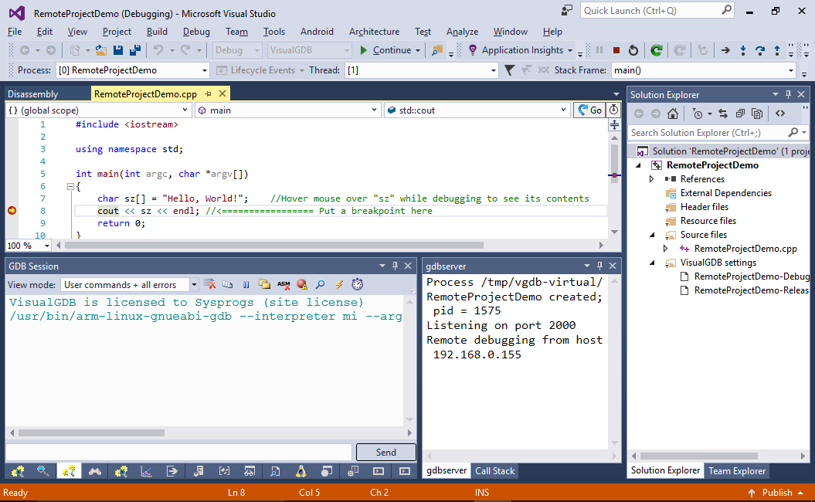Click the Quick Launch search box

point(657,10)
